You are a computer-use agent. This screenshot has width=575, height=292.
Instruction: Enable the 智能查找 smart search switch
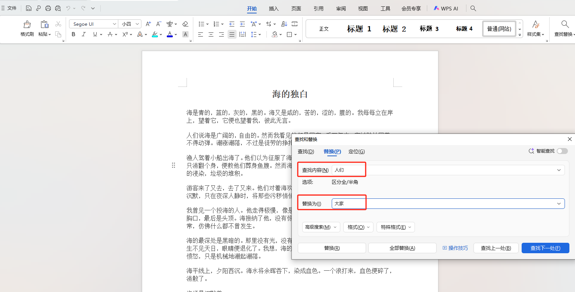pos(562,151)
